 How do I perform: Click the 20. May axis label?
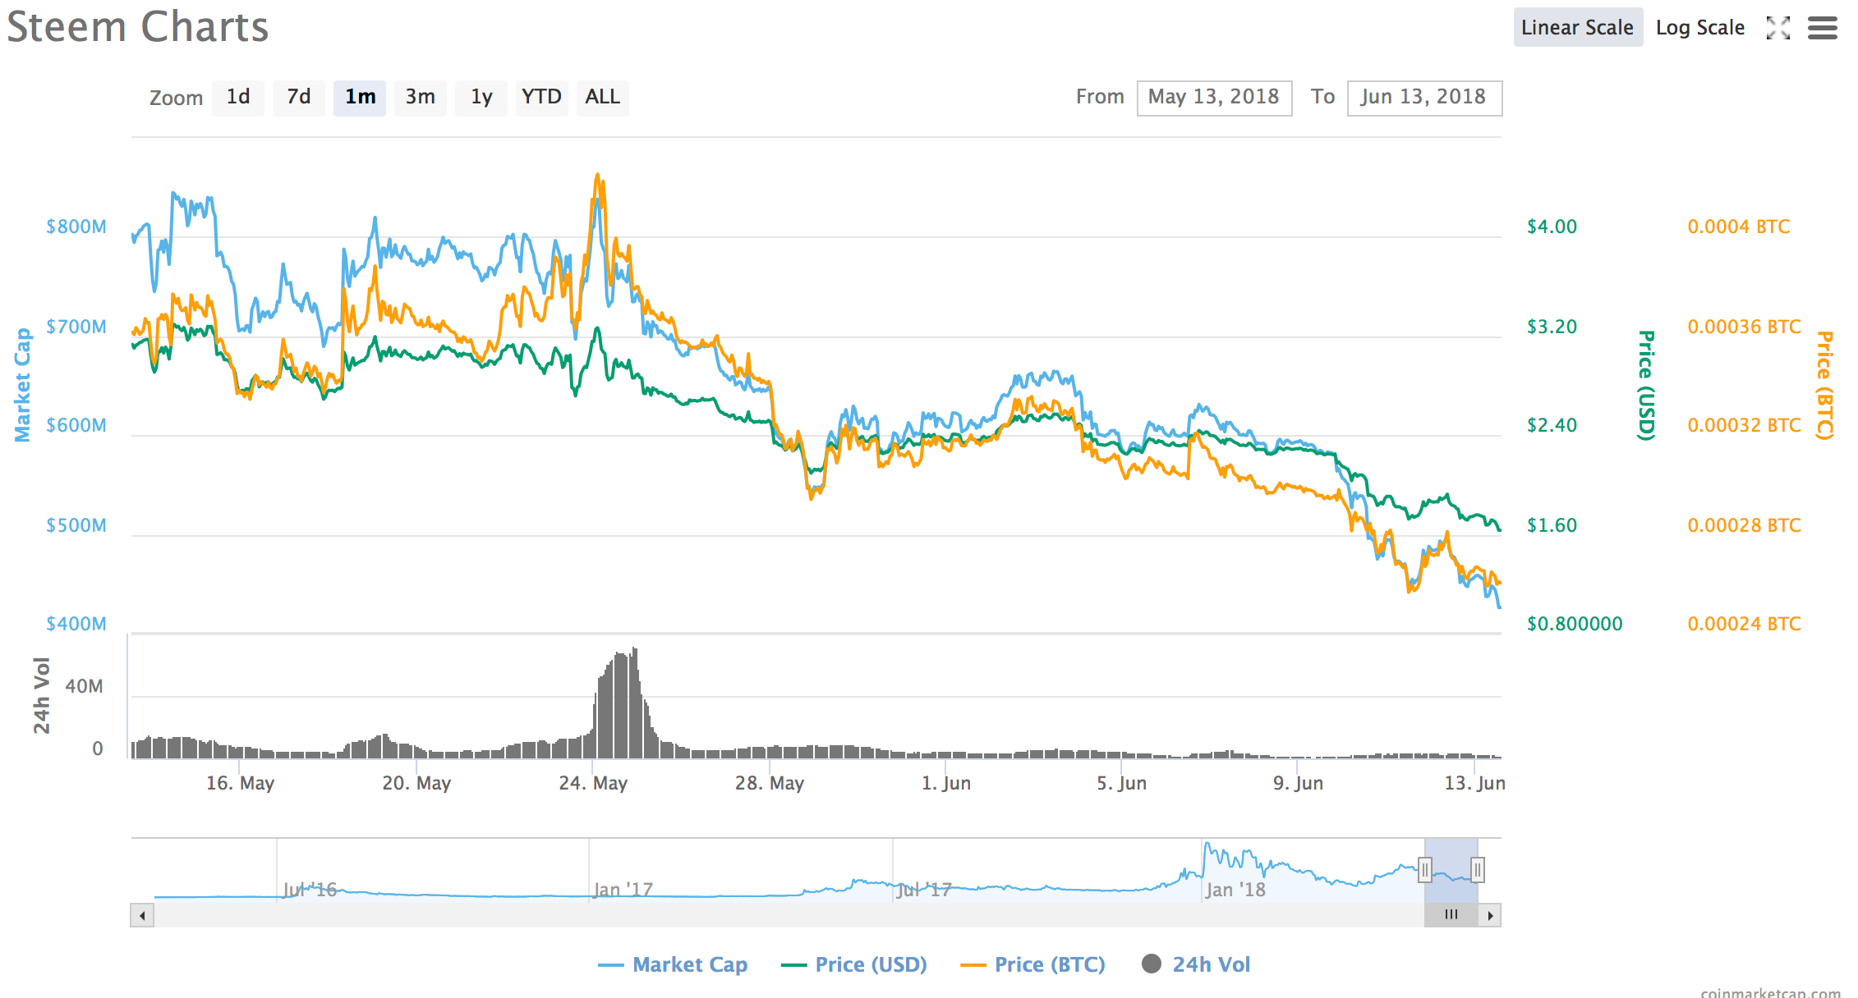416,783
